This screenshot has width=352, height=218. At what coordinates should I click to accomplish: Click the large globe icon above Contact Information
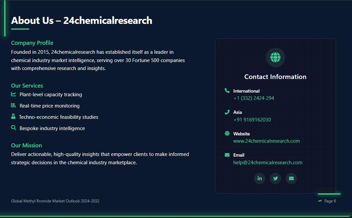[275, 57]
